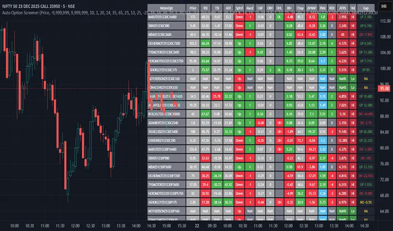
Task: Click the 112.00 price axis label
Action: (385, 21)
